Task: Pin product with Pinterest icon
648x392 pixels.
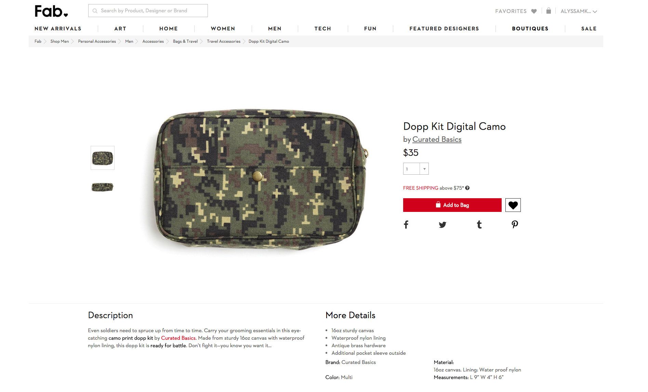Action: click(x=515, y=225)
